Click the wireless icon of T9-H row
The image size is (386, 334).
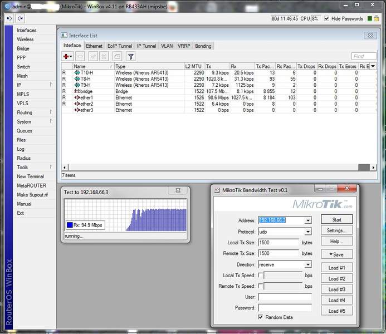(77, 85)
